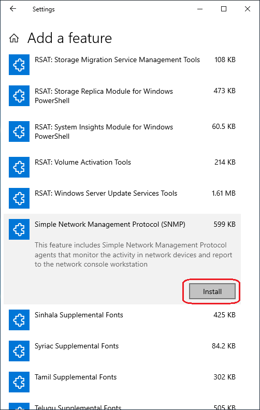Click the puzzle icon for Storage Migration Service Tools
Image resolution: width=260 pixels, height=410 pixels.
pyautogui.click(x=19, y=65)
